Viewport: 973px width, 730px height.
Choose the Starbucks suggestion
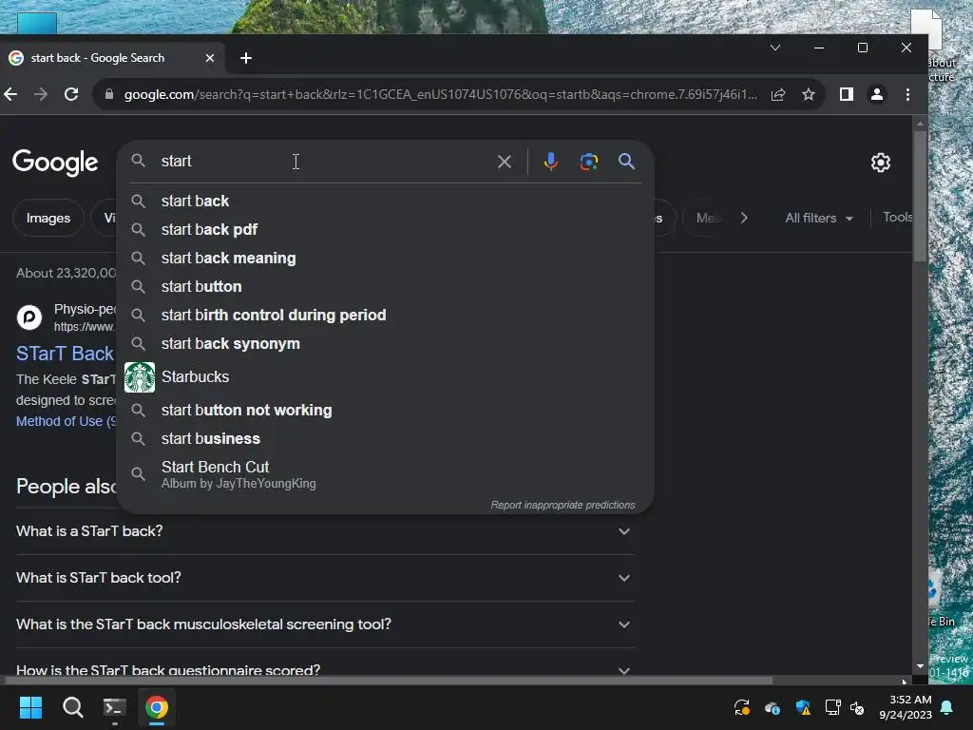point(386,376)
